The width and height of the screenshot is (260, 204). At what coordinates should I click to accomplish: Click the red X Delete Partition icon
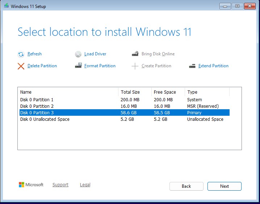[21, 66]
